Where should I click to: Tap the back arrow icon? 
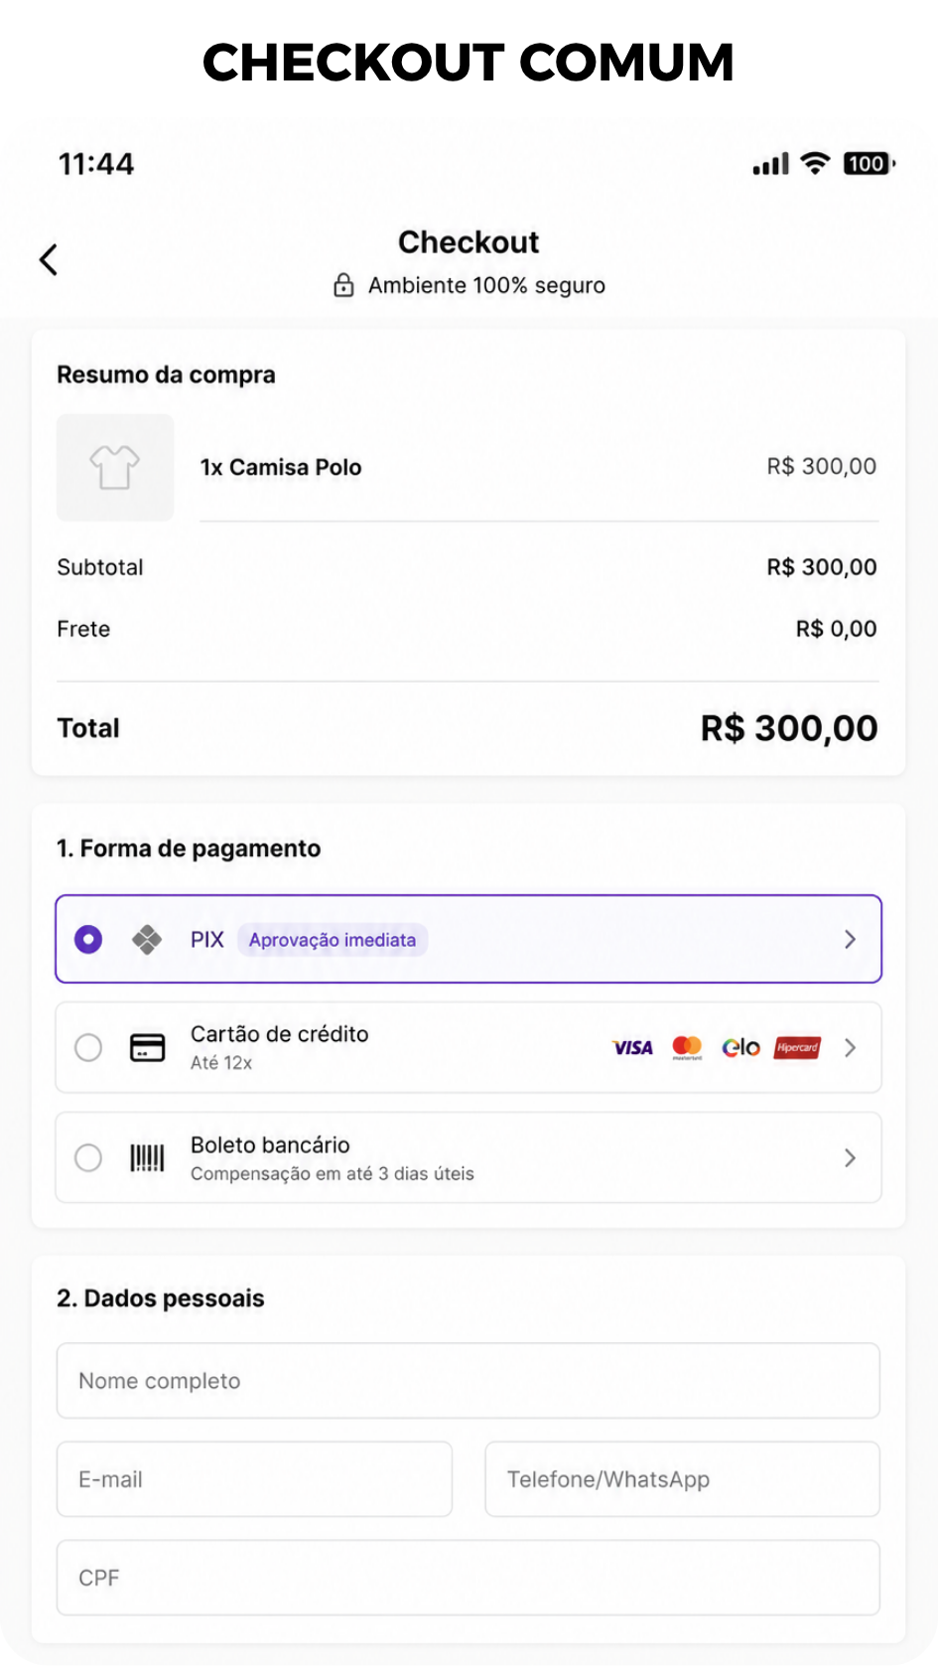point(49,260)
